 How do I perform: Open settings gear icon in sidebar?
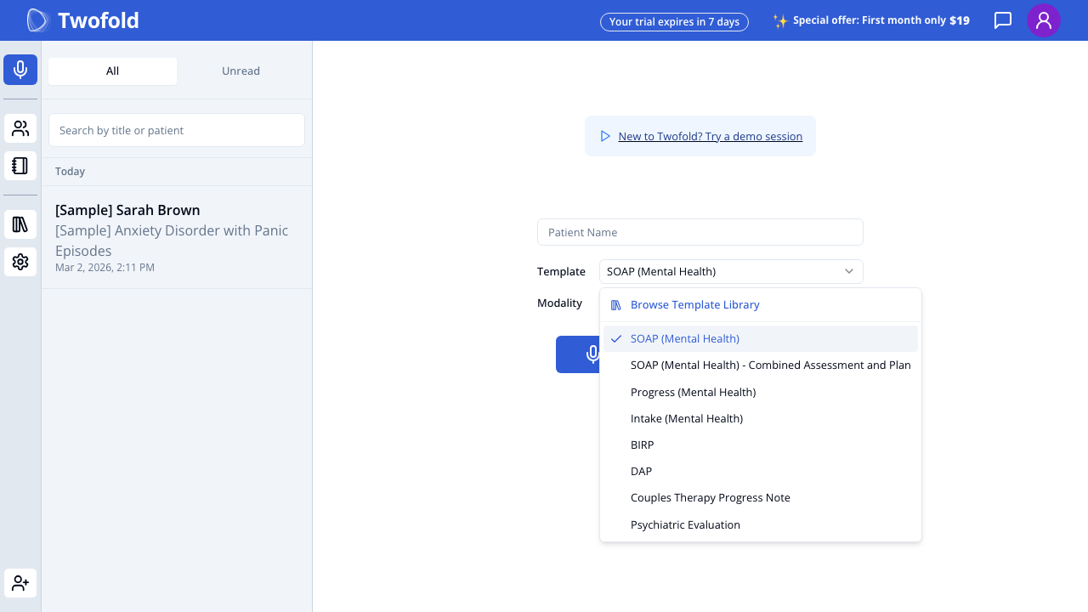(20, 262)
